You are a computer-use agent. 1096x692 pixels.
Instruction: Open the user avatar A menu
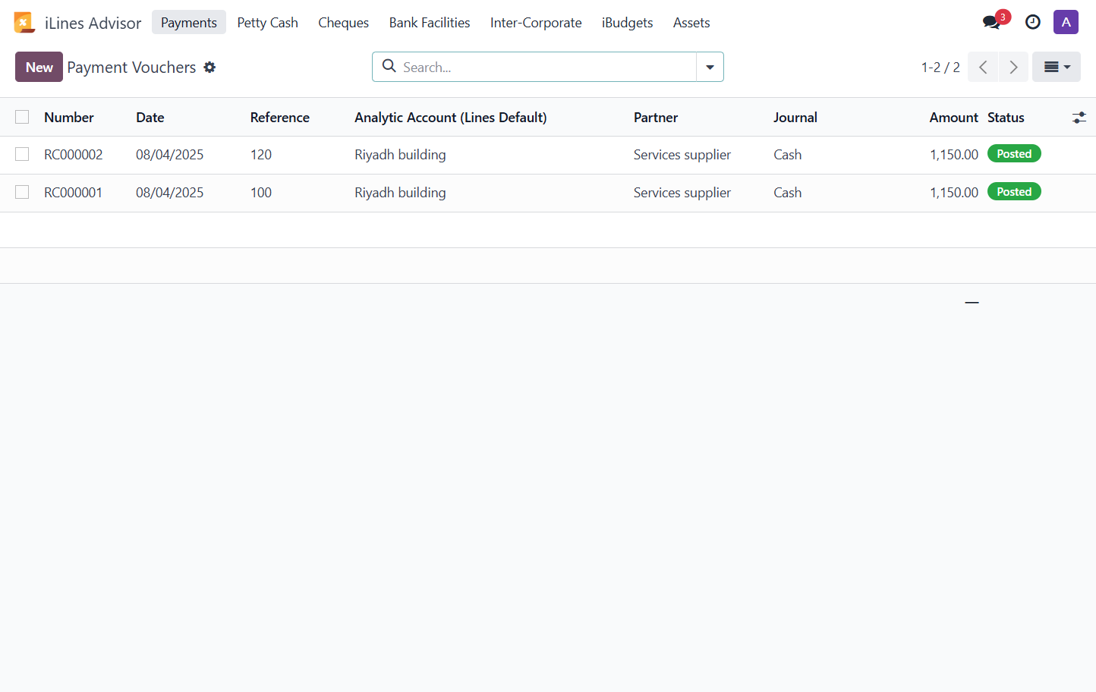pyautogui.click(x=1066, y=22)
